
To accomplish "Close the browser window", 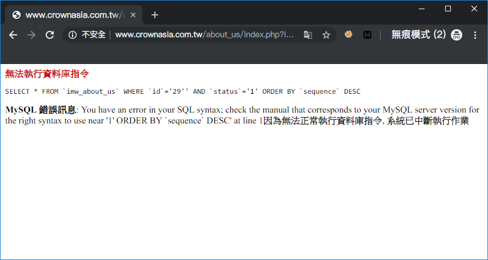I will click(x=474, y=9).
